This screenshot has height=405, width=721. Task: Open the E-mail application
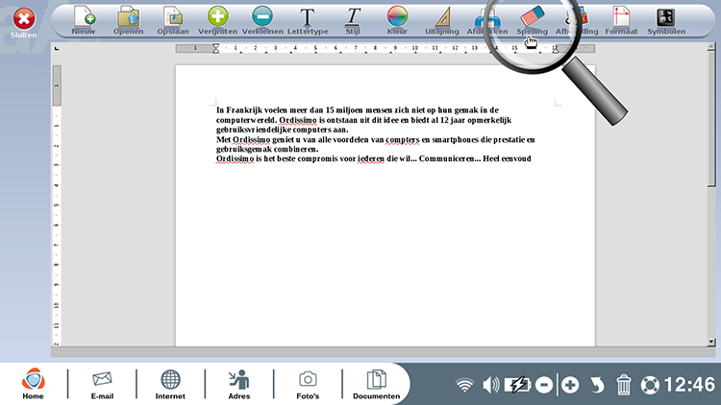click(x=102, y=384)
